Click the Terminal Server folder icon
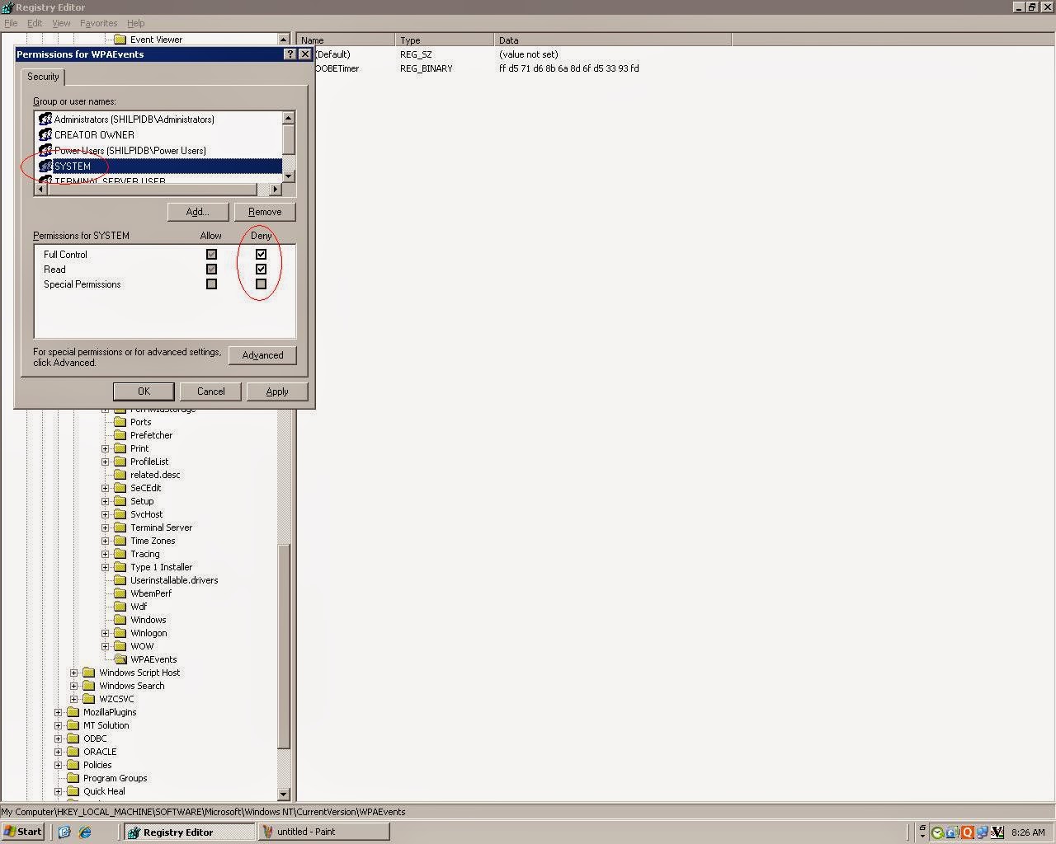 click(120, 527)
